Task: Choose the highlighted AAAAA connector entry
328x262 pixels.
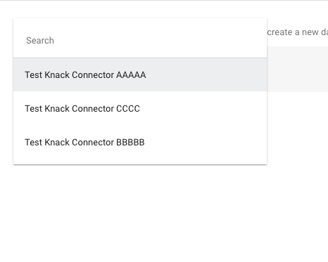Action: [140, 75]
